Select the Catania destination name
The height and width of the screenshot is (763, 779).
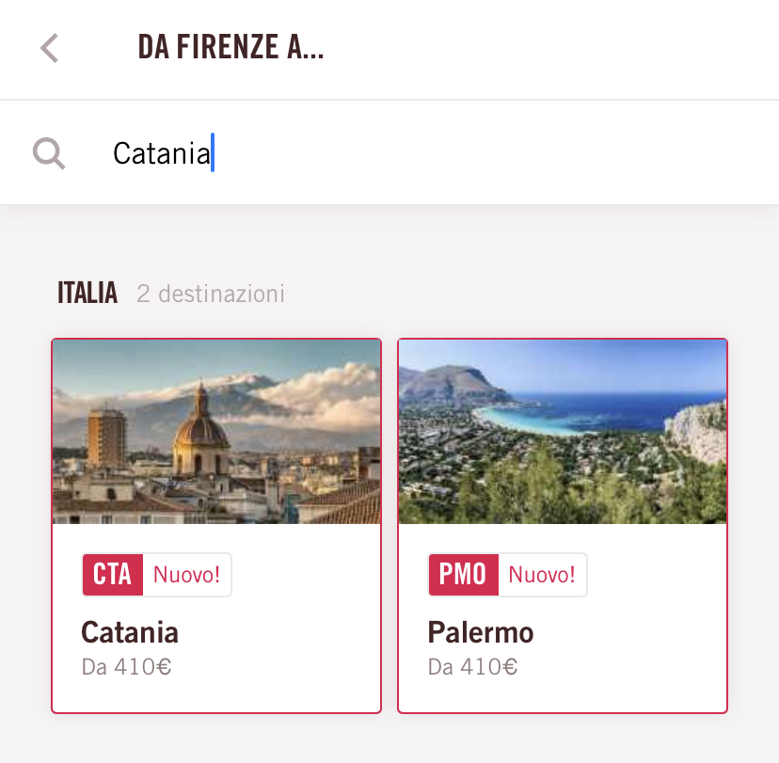click(130, 631)
